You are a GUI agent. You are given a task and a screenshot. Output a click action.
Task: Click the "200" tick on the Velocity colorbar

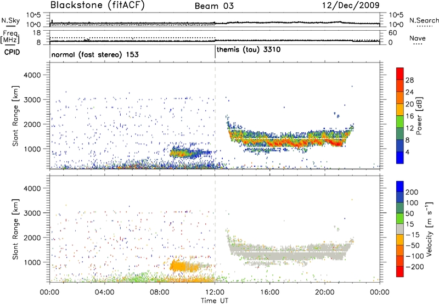point(412,192)
